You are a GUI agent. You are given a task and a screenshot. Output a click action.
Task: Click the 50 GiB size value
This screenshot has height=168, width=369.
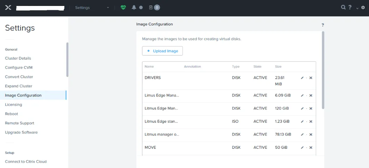pos(281,147)
